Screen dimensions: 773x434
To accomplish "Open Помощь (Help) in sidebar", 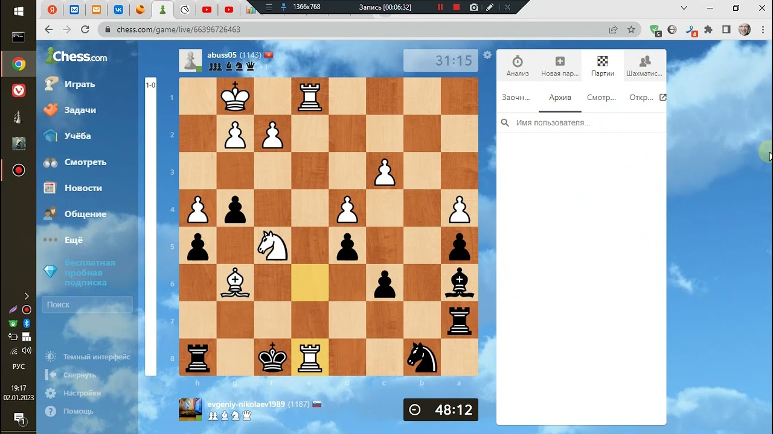I will click(x=69, y=411).
